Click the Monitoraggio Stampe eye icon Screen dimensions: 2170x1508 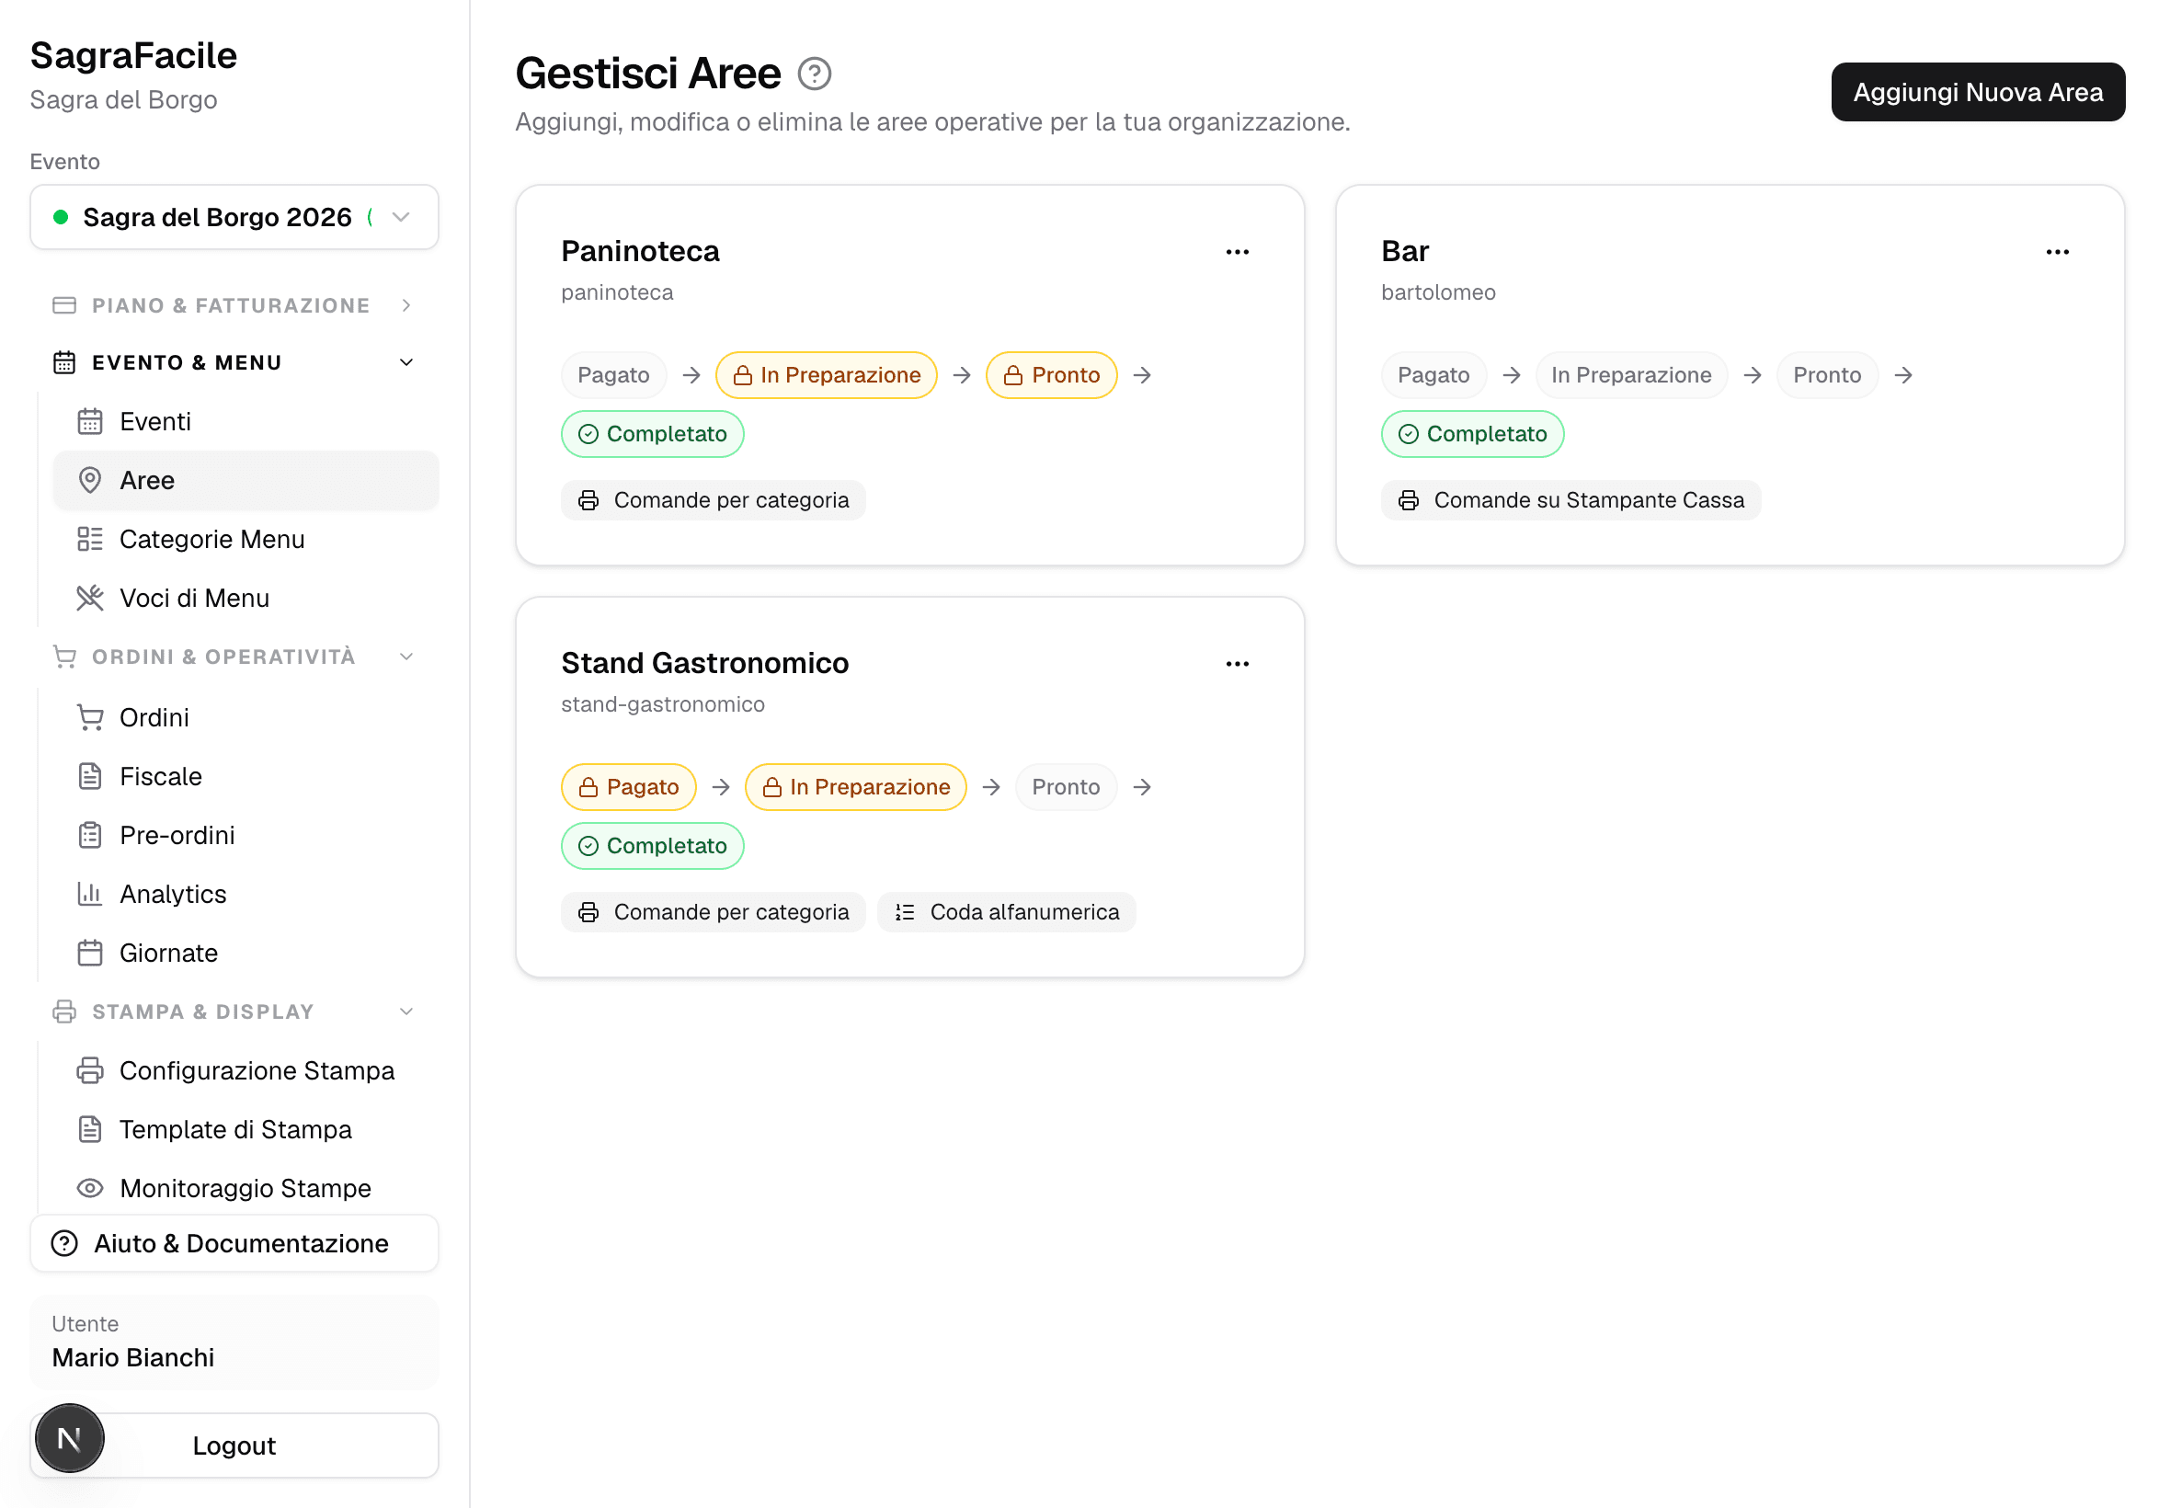90,1188
